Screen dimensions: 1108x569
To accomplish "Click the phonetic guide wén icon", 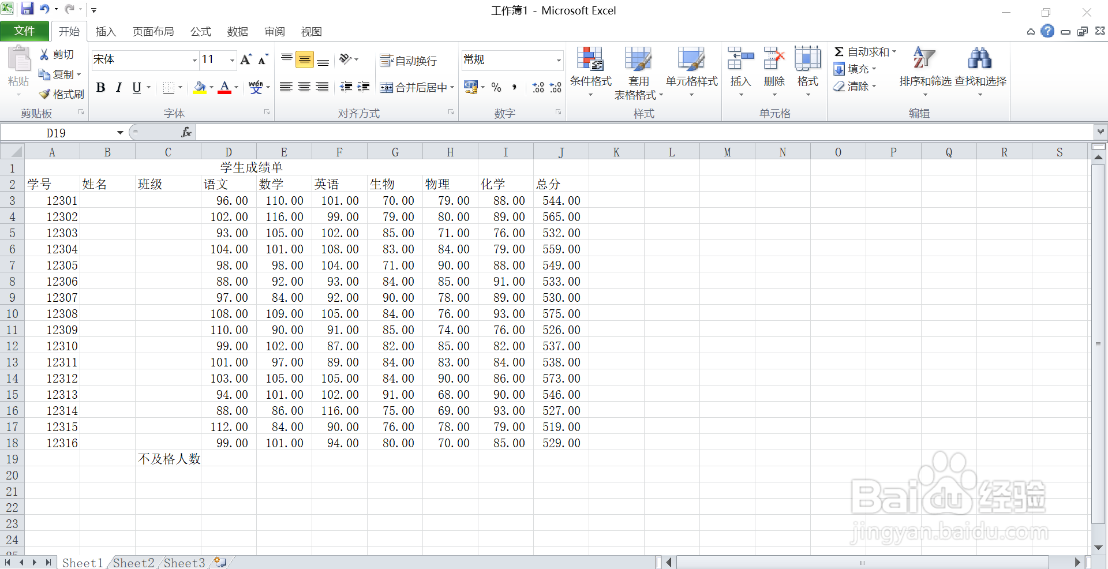I will (256, 87).
